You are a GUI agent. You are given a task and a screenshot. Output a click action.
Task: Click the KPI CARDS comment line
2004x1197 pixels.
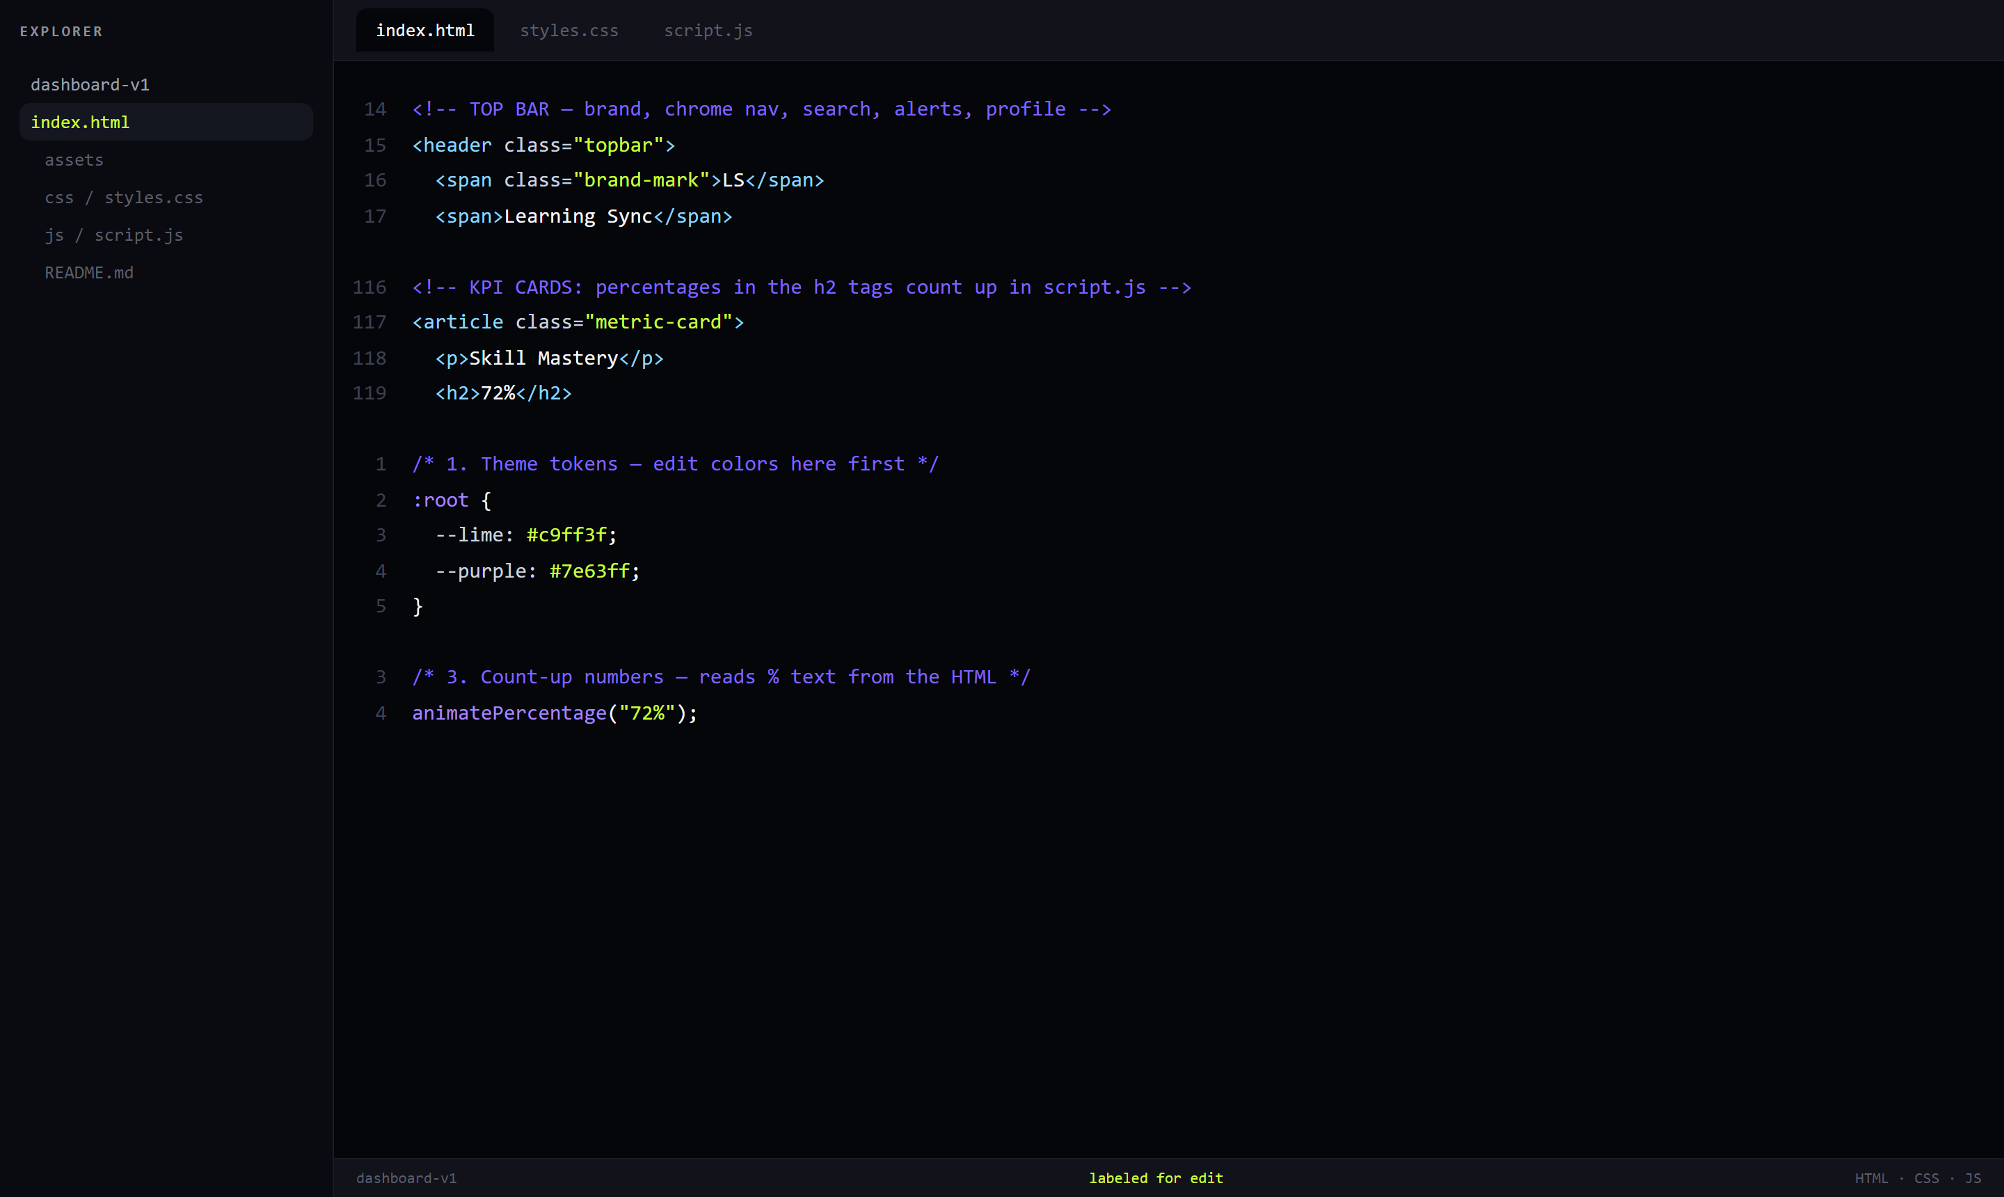click(x=802, y=287)
